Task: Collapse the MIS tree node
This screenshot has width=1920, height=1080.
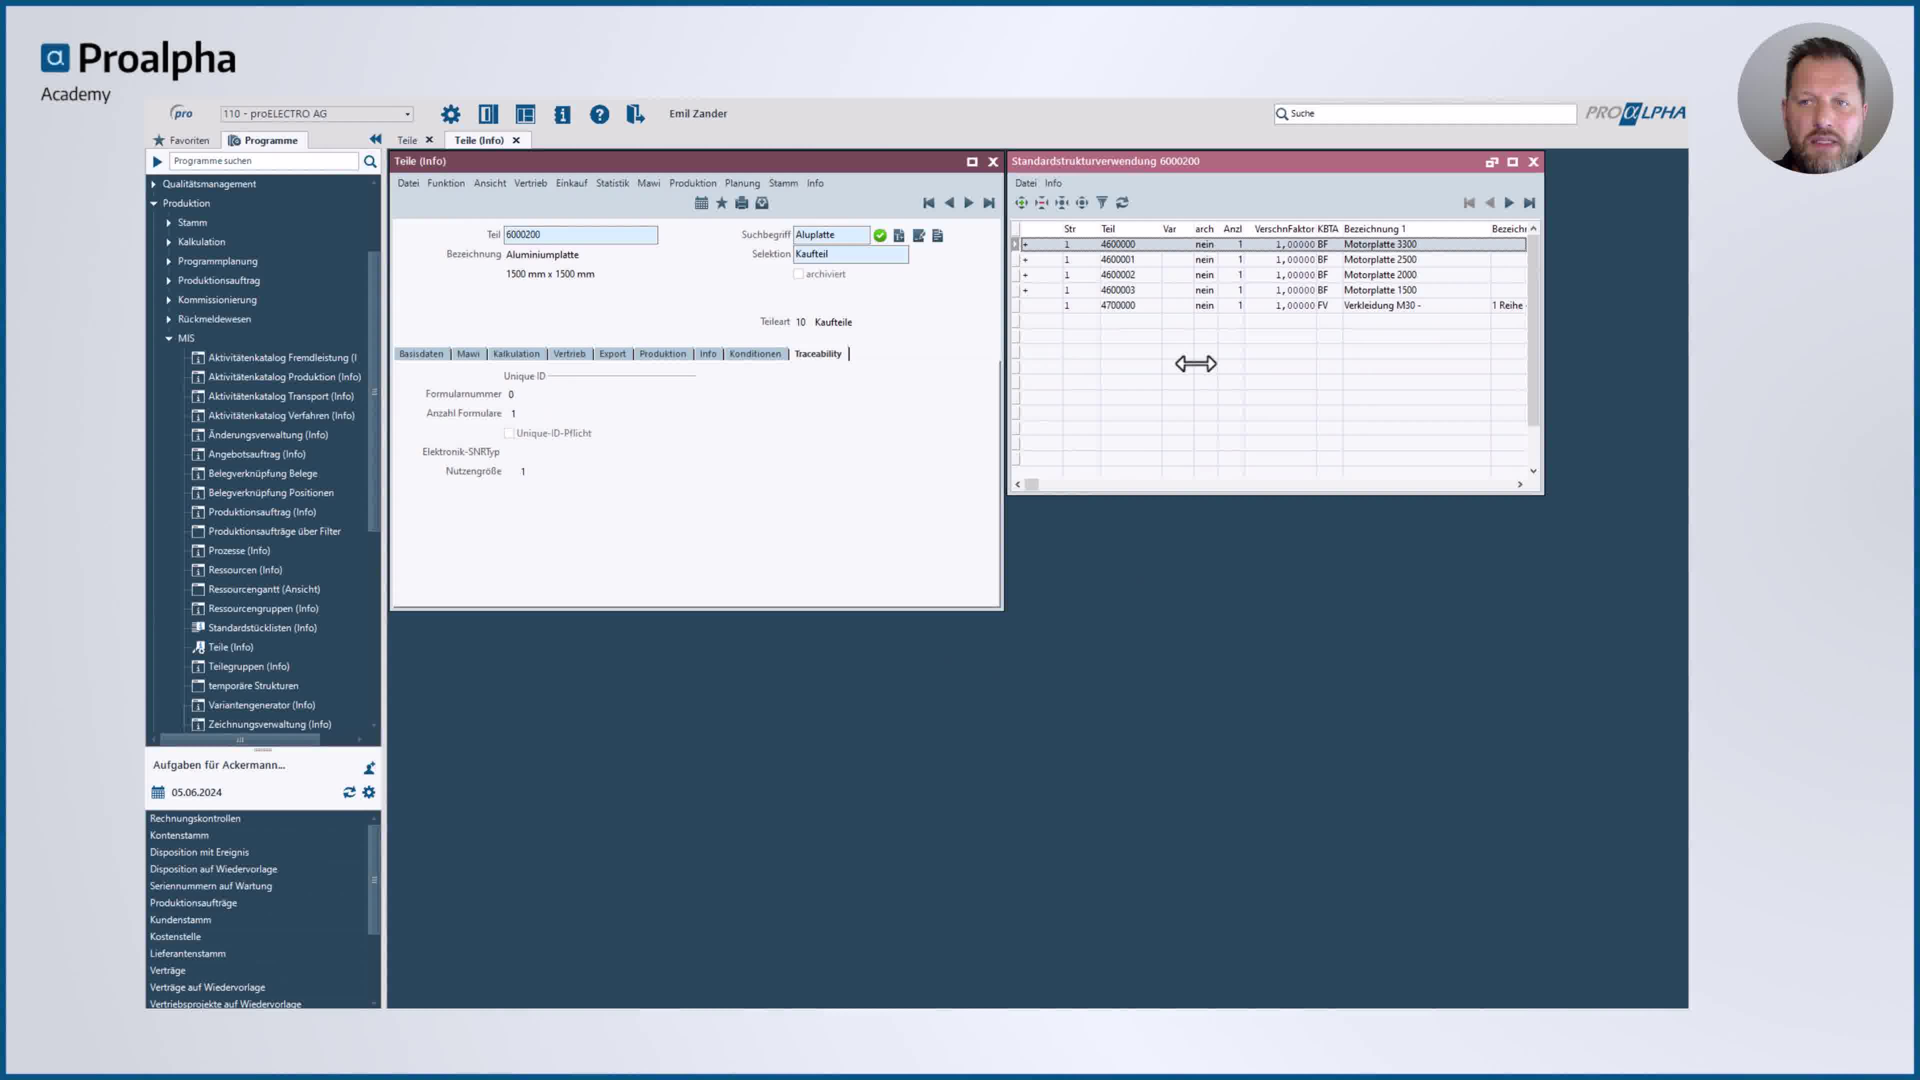Action: [168, 338]
